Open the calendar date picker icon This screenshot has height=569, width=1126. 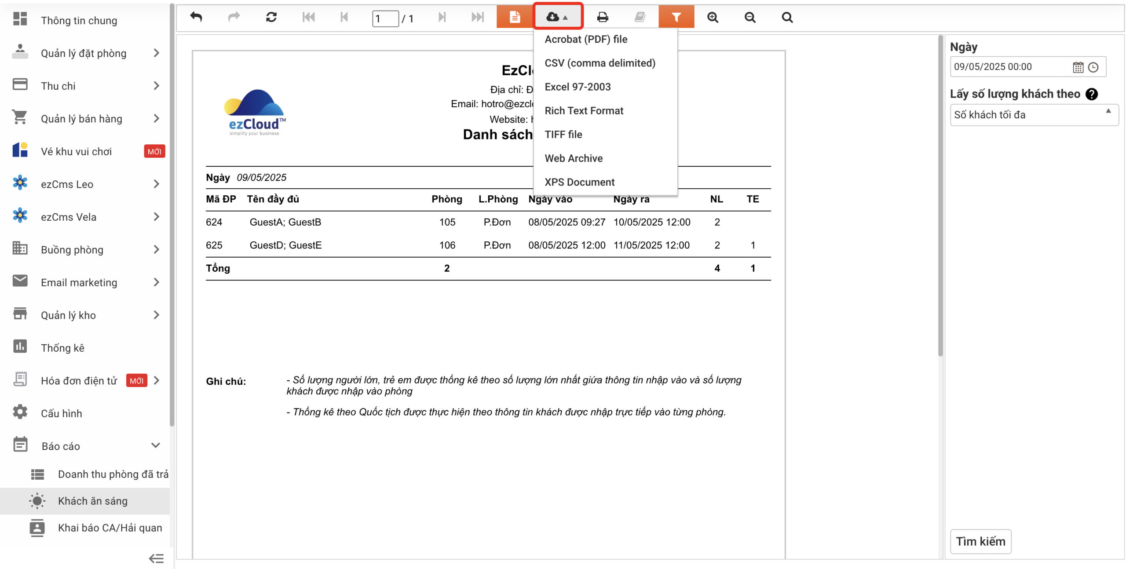(1078, 67)
